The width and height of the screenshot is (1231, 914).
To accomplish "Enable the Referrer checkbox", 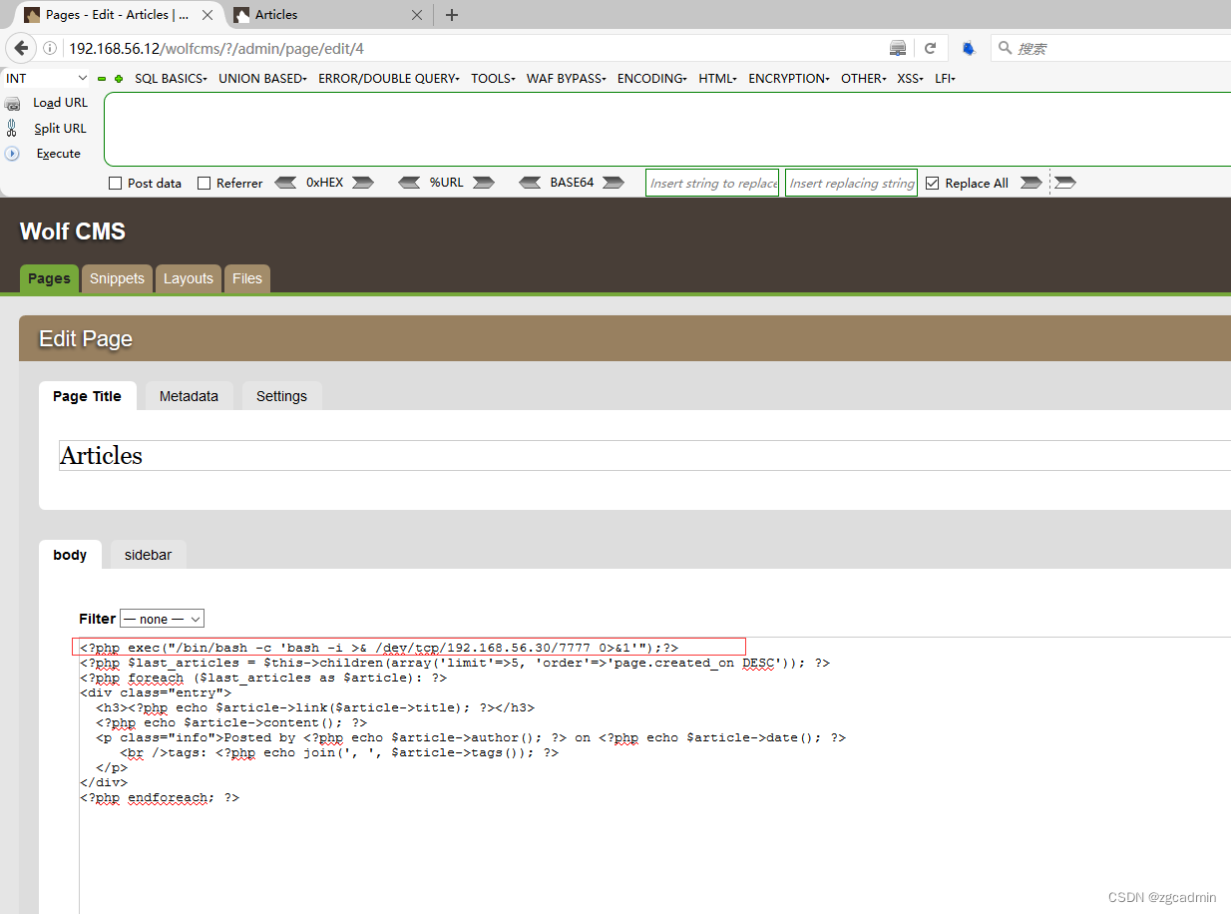I will pyautogui.click(x=204, y=184).
